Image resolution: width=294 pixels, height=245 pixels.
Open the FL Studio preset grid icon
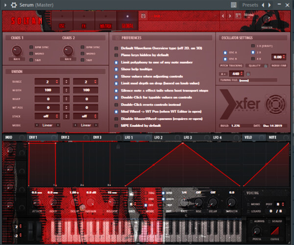234,5
